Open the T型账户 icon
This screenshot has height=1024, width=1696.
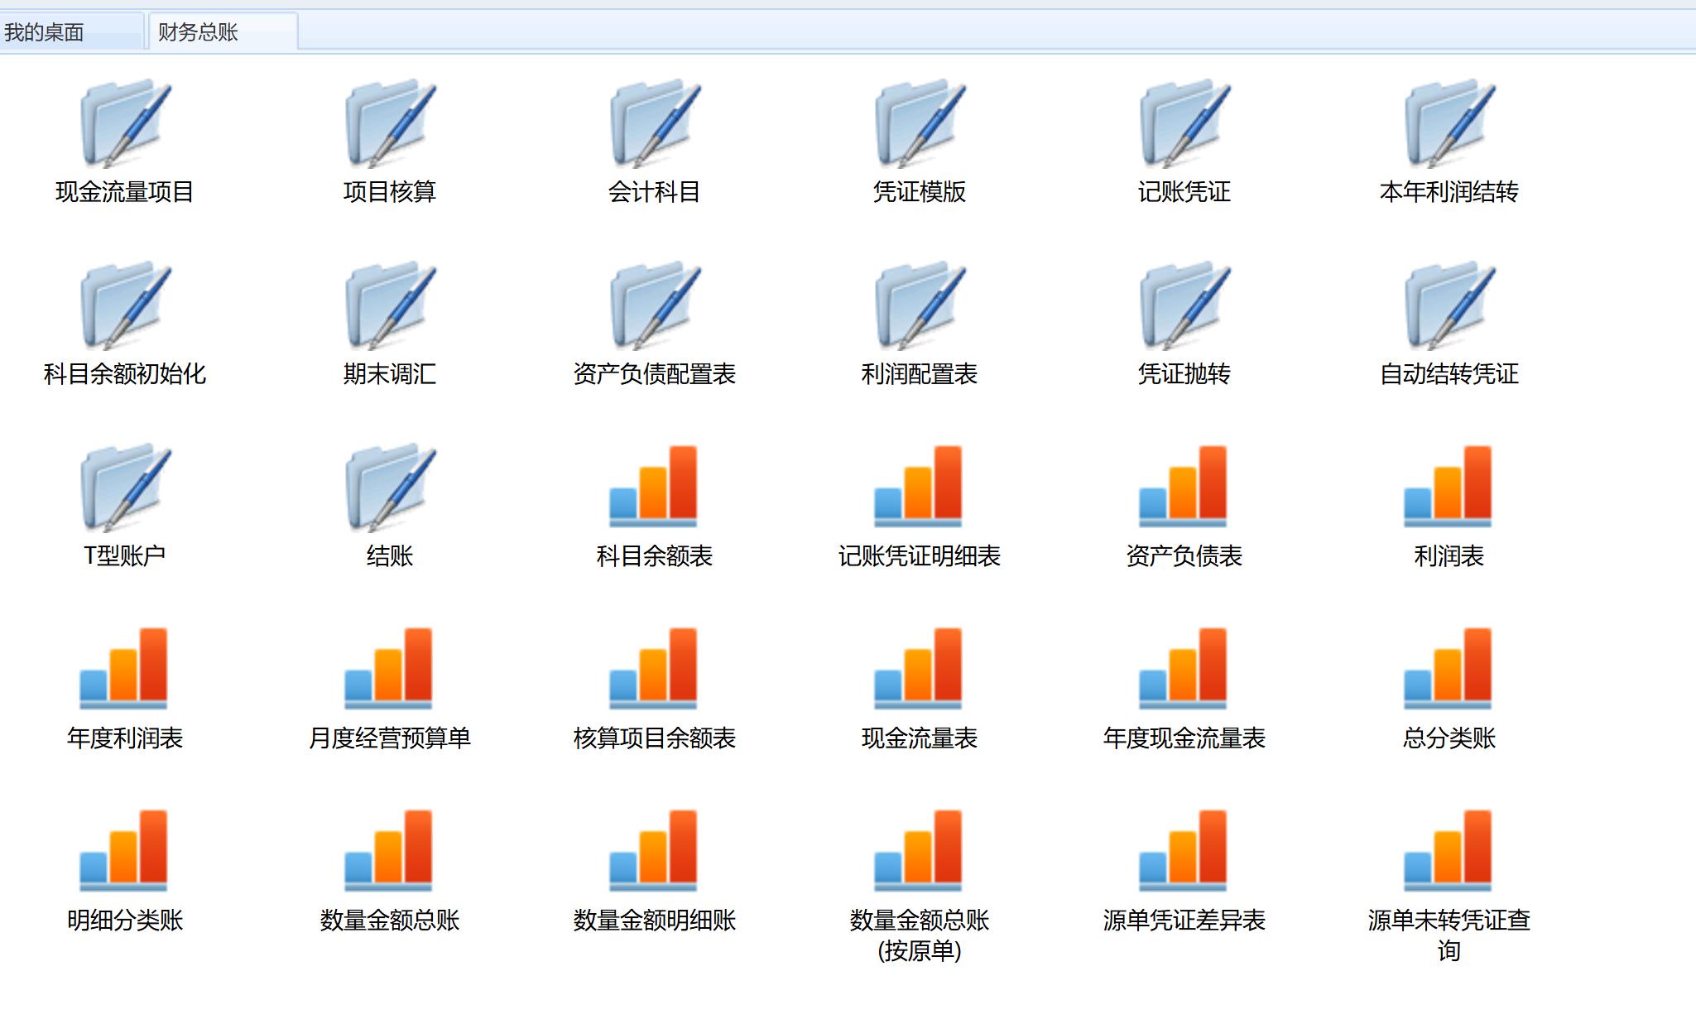tap(124, 488)
